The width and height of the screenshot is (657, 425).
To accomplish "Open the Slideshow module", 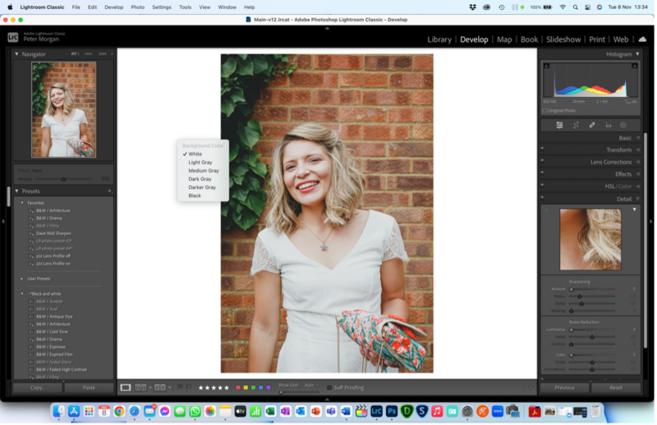I will pyautogui.click(x=563, y=39).
